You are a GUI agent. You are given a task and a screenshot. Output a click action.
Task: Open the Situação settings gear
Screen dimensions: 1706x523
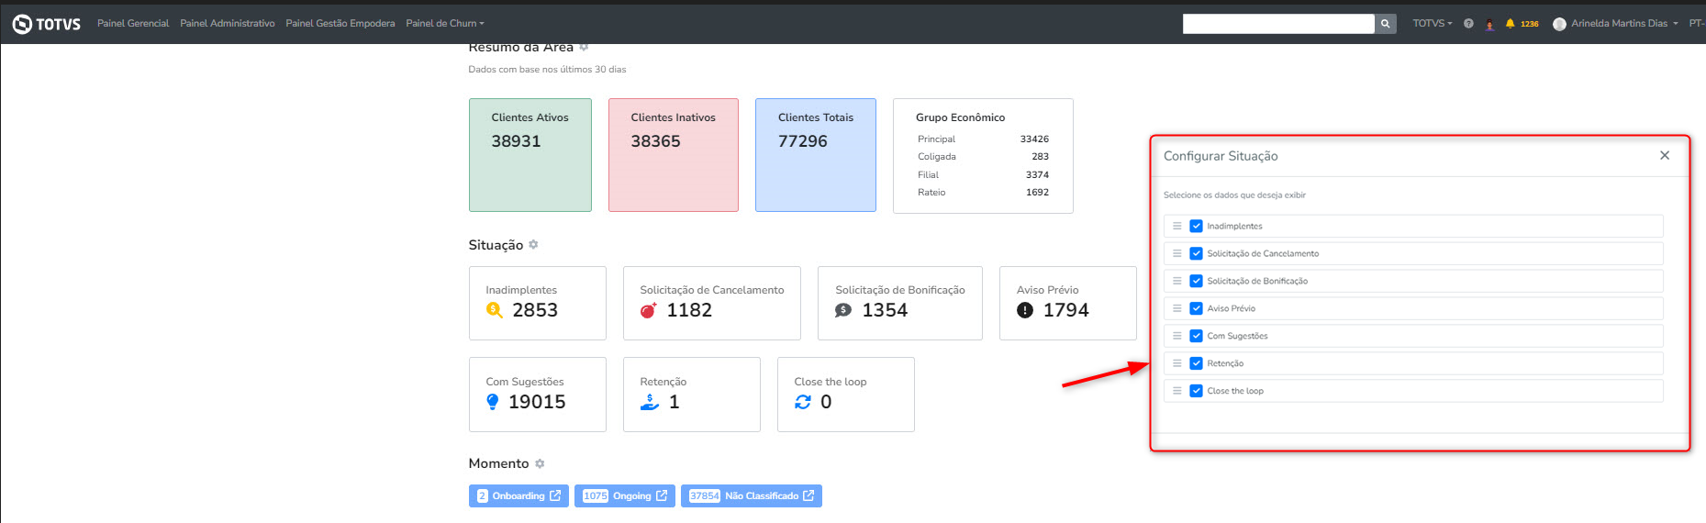click(533, 245)
